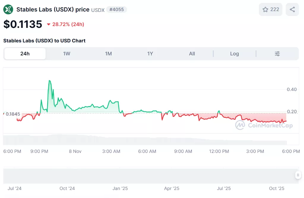Click the red down-arrow price change indicator

tap(49, 24)
